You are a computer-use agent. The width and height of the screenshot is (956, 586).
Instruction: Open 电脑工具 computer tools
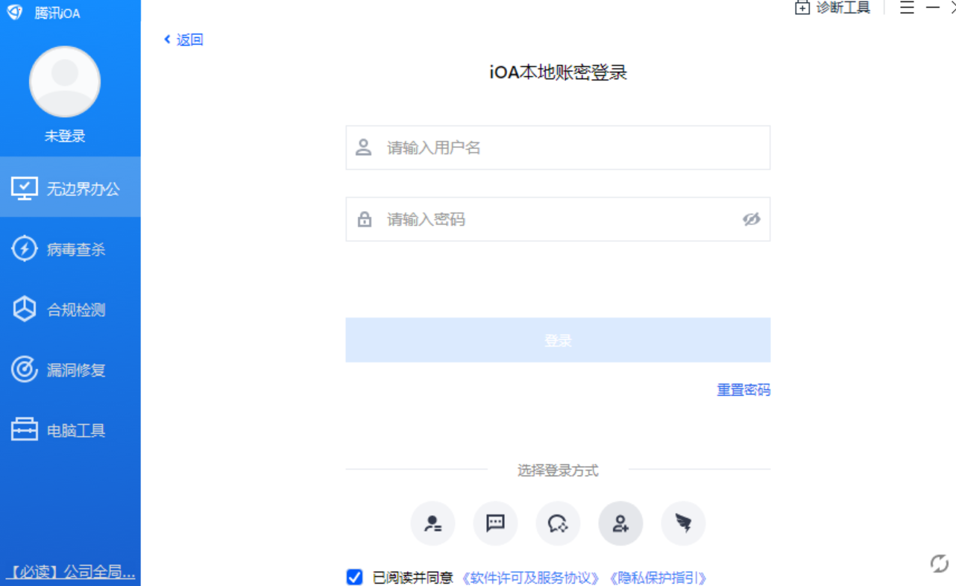[x=70, y=430]
